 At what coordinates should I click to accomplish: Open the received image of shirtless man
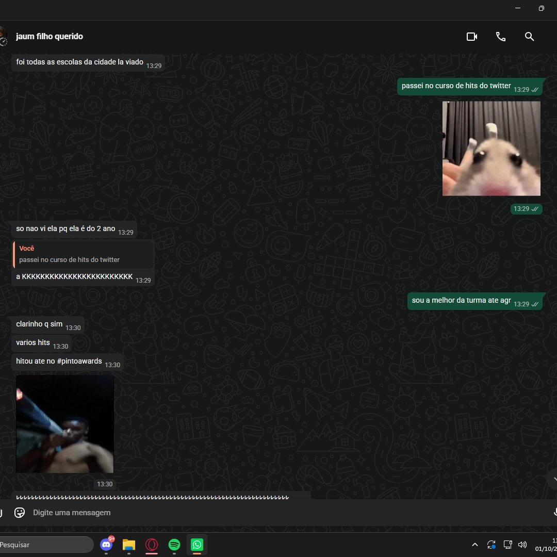point(64,424)
